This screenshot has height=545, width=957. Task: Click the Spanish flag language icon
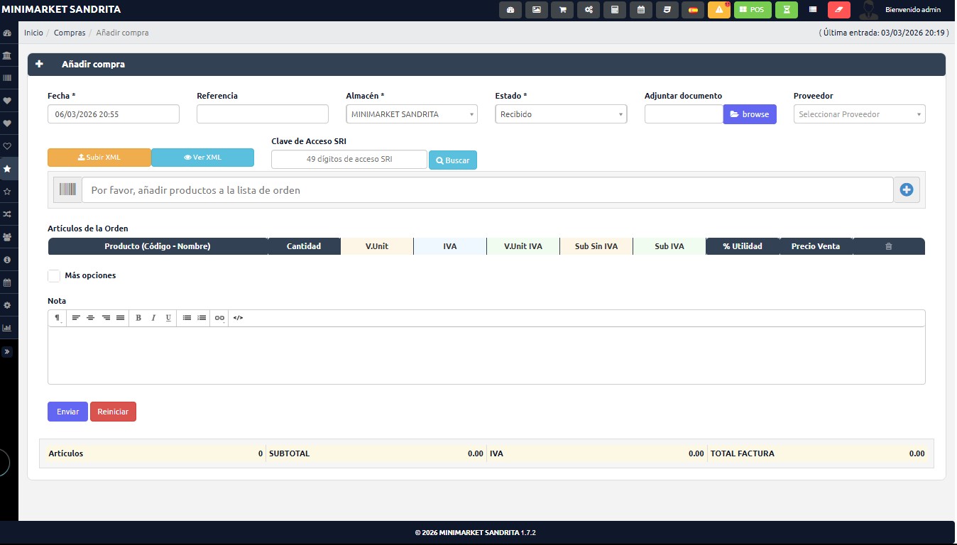(x=692, y=10)
